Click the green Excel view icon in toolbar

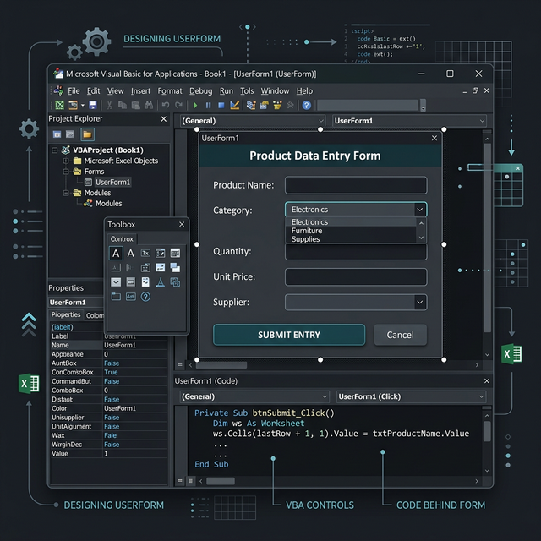point(60,105)
